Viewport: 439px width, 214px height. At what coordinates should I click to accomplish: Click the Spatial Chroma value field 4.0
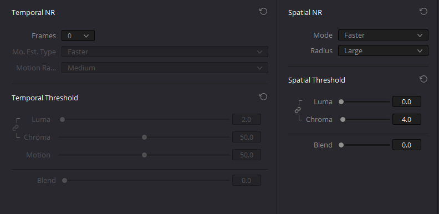pyautogui.click(x=406, y=120)
